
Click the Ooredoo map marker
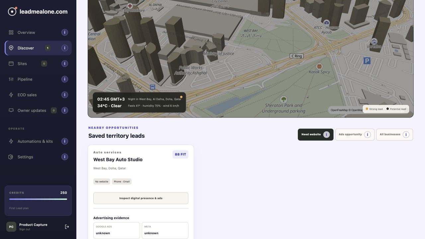(x=374, y=41)
